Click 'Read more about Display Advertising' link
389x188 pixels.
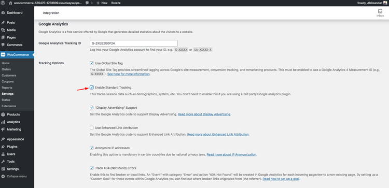point(204,114)
